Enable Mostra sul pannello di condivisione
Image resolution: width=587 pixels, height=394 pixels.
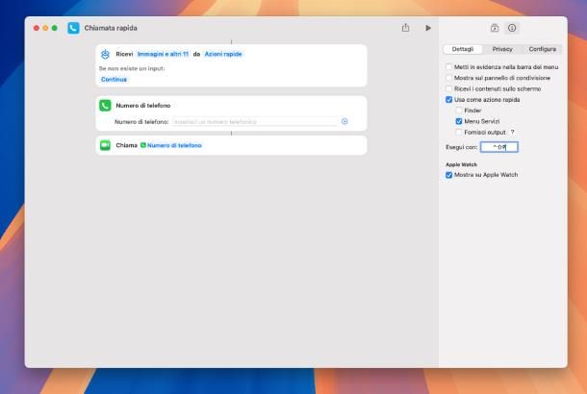[x=448, y=78]
